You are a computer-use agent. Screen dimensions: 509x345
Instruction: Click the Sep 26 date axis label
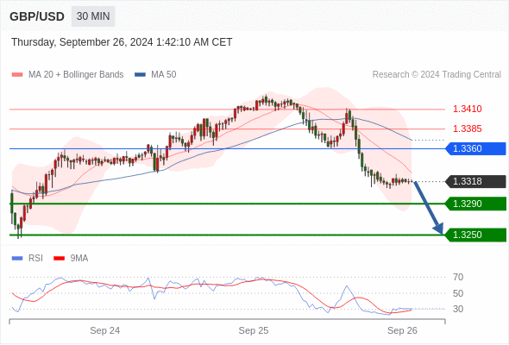[x=402, y=330]
